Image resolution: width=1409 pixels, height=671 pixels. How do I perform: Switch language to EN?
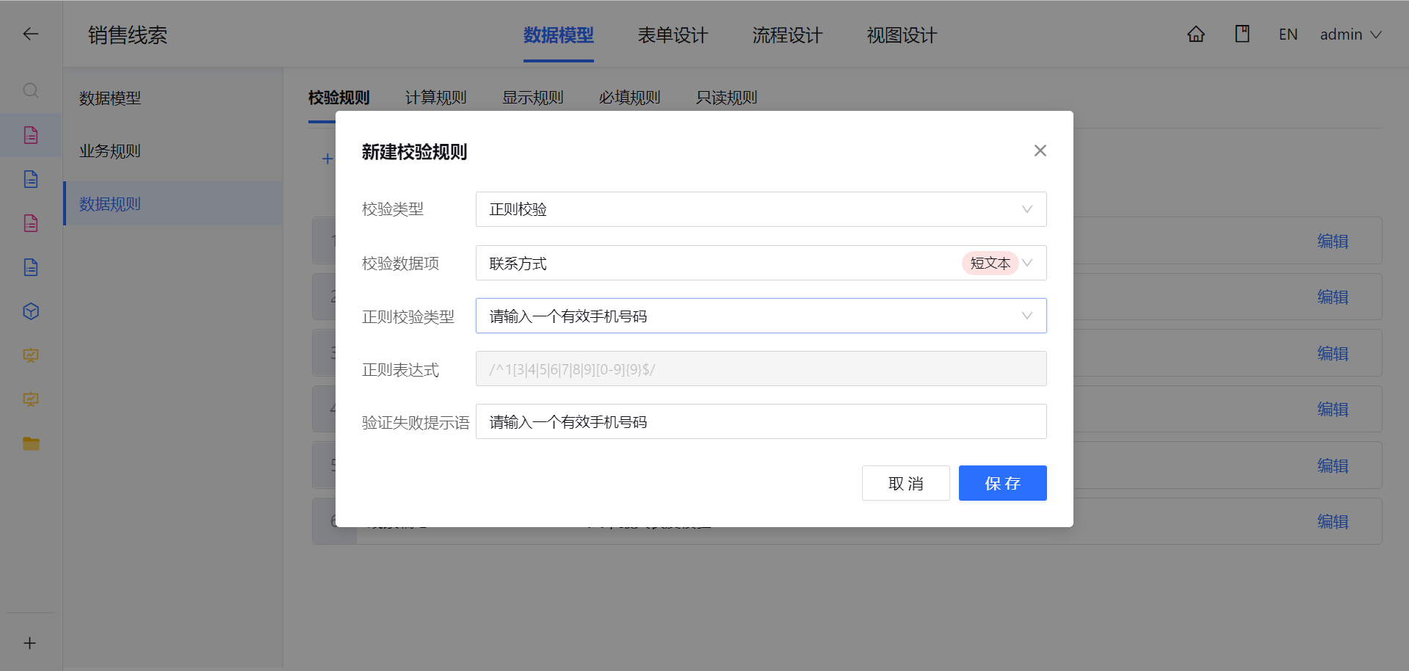(1288, 35)
